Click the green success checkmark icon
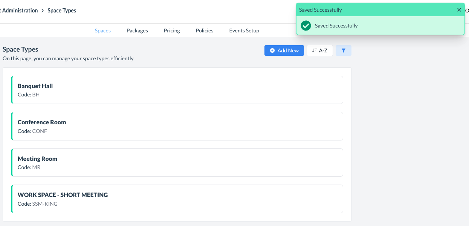The height and width of the screenshot is (226, 469). 306,26
